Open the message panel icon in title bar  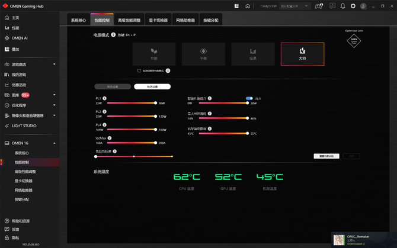pyautogui.click(x=332, y=6)
